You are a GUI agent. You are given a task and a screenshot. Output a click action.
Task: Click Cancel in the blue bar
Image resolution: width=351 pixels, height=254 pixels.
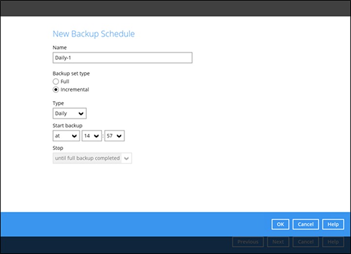click(x=306, y=224)
